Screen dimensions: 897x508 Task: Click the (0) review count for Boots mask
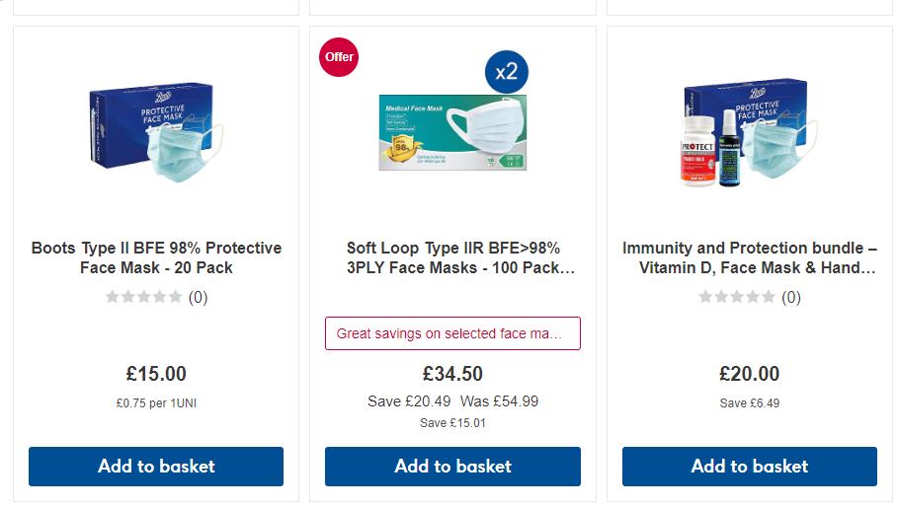(198, 297)
